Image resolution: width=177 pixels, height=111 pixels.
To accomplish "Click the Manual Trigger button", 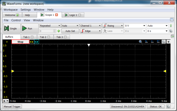I will [12, 107].
